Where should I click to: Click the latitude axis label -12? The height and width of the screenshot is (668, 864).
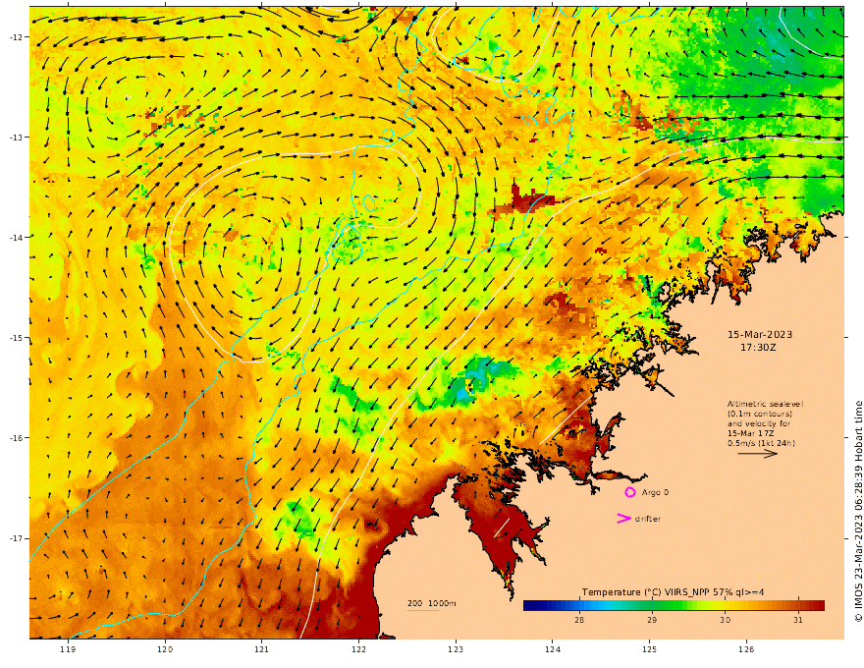(x=16, y=37)
